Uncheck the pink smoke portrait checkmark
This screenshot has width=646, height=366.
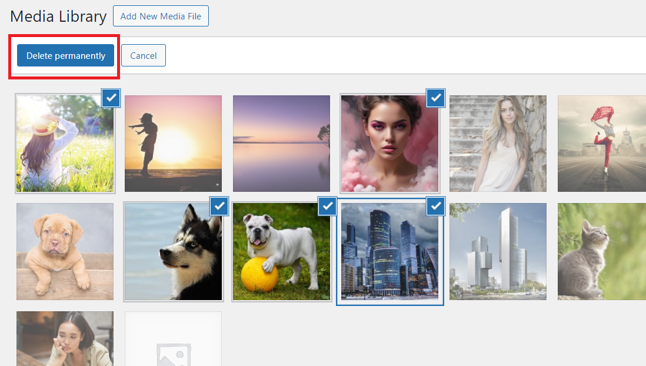pyautogui.click(x=435, y=98)
